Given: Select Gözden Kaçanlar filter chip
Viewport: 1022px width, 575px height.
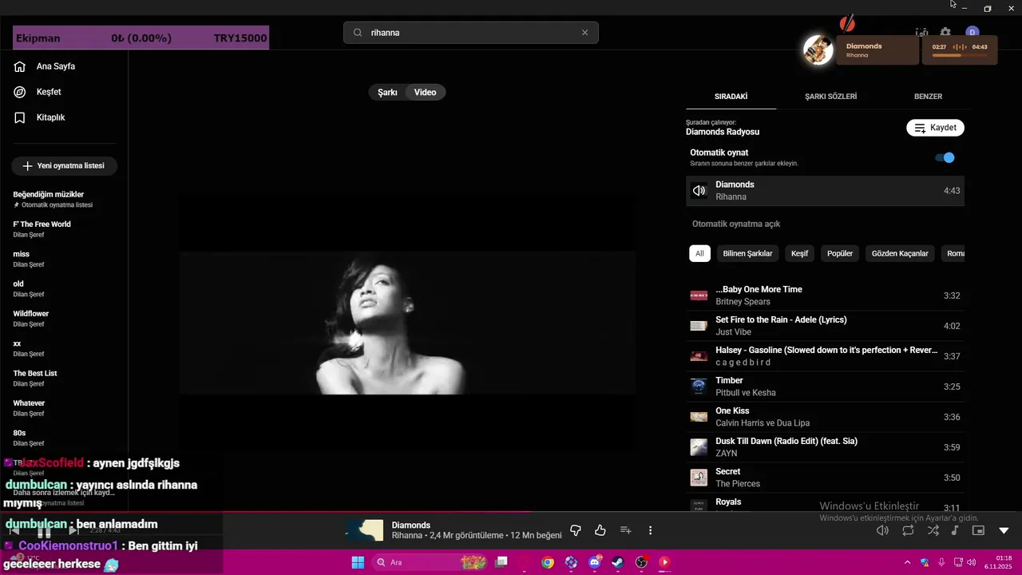Looking at the screenshot, I should click(x=900, y=253).
